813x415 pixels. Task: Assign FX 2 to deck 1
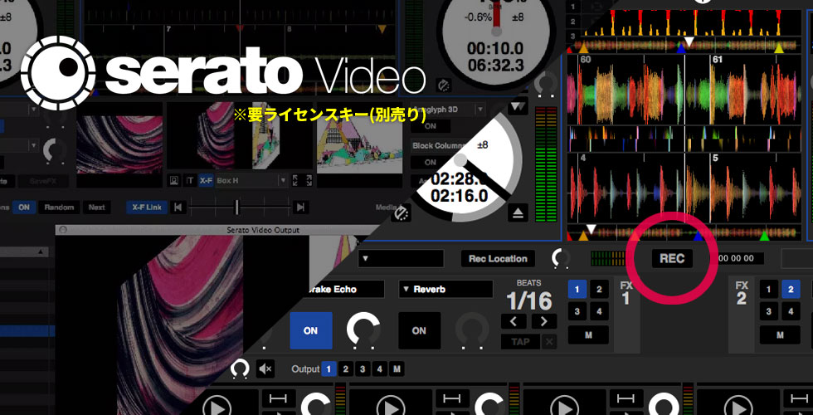(769, 290)
